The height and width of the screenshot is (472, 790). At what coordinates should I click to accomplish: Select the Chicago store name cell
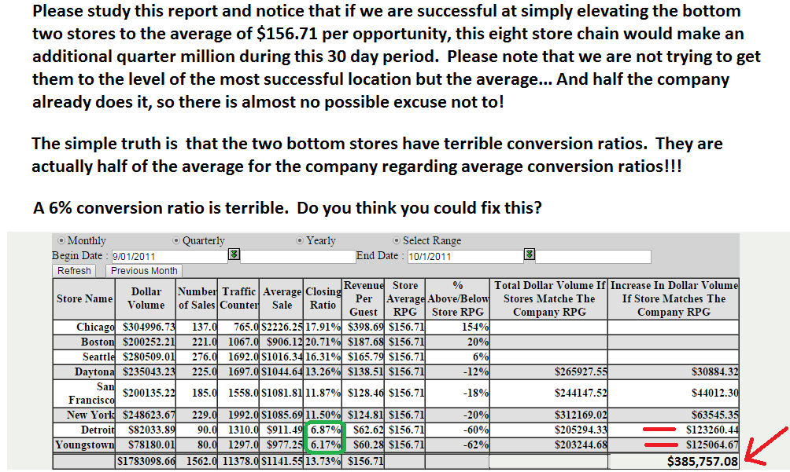point(84,327)
